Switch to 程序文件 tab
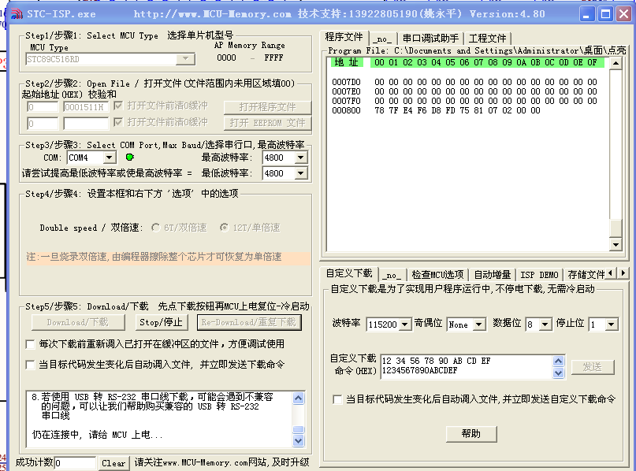 tap(344, 37)
